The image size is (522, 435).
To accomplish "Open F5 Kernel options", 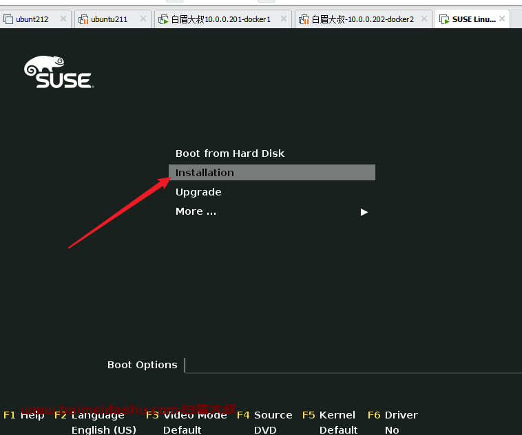I will pyautogui.click(x=328, y=415).
